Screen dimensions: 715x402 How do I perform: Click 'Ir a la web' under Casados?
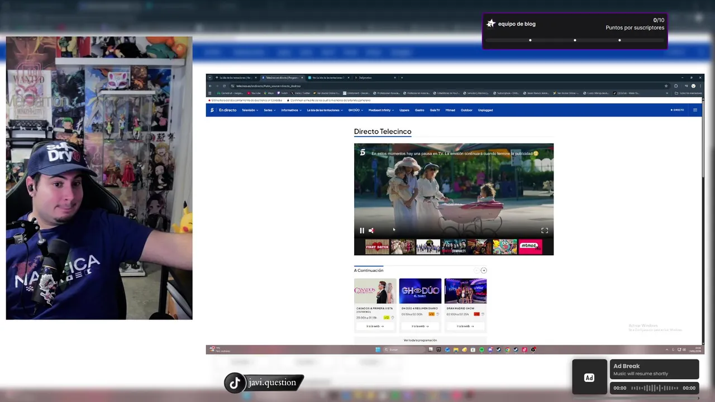pyautogui.click(x=375, y=326)
